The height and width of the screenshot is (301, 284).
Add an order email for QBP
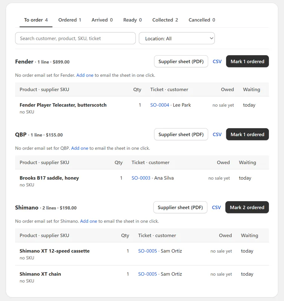tap(80, 148)
